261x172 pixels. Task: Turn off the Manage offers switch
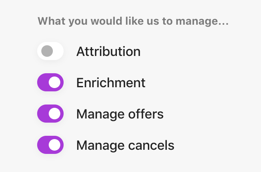(x=50, y=114)
